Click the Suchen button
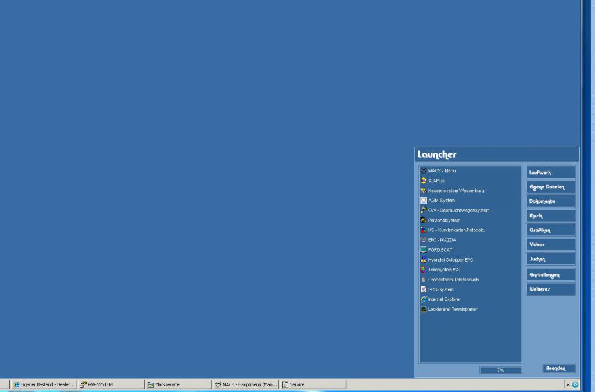 pos(551,259)
